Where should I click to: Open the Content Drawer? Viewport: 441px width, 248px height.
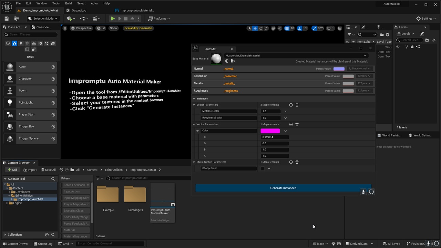(16, 244)
